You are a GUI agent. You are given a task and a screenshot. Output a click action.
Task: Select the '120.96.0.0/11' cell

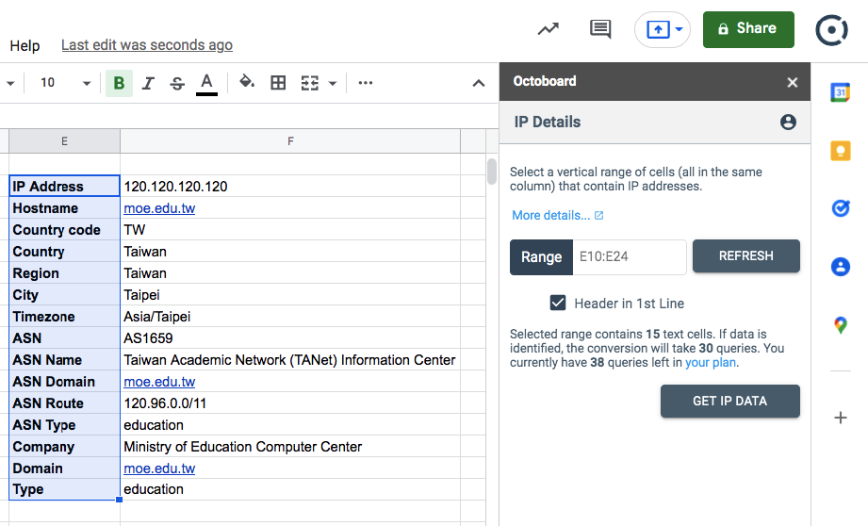click(290, 403)
